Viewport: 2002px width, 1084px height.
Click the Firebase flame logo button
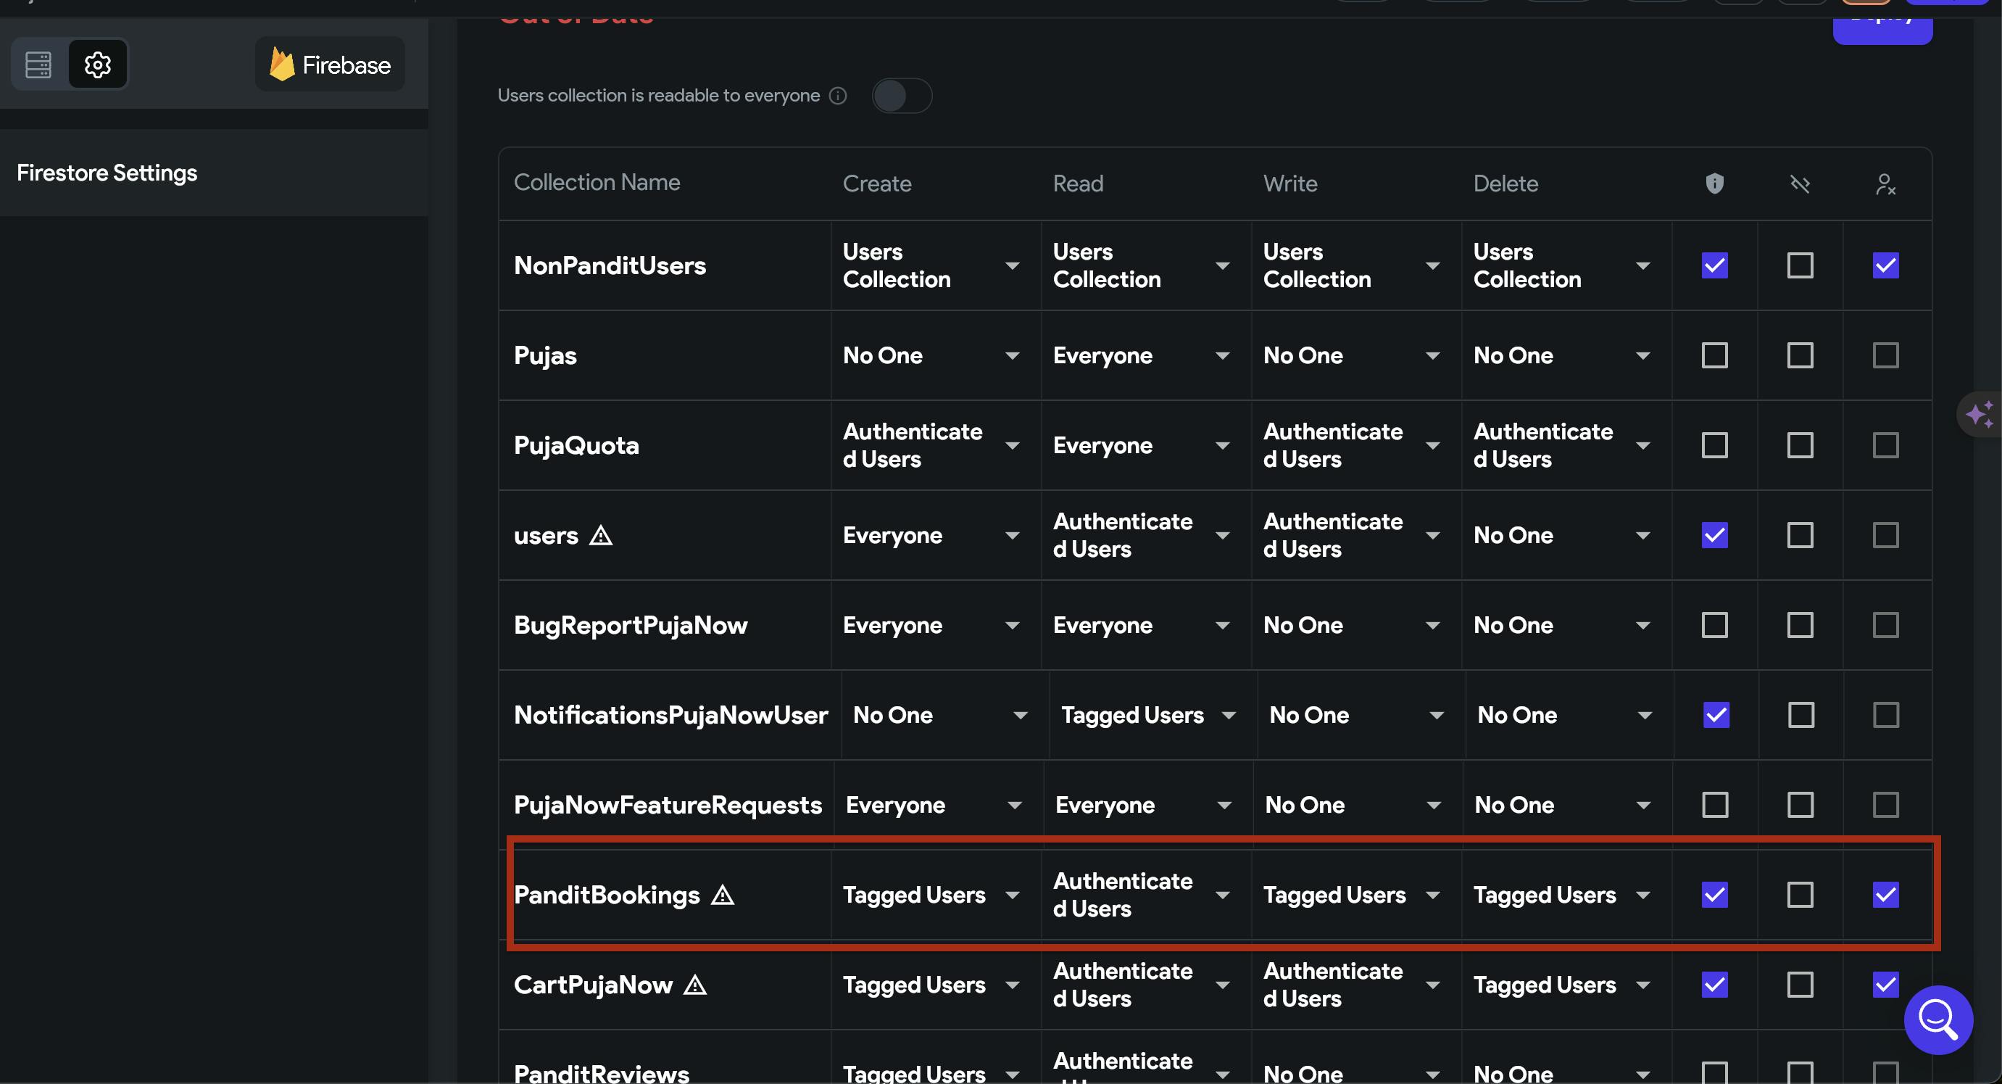(330, 65)
